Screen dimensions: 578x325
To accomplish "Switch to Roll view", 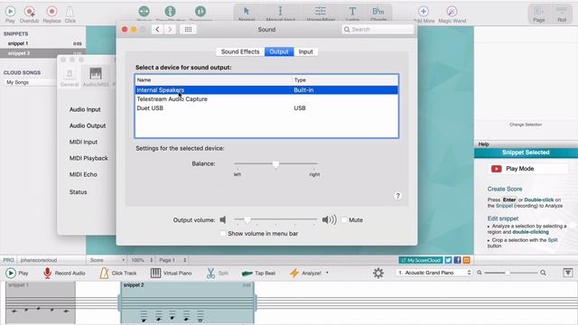I will coord(562,14).
